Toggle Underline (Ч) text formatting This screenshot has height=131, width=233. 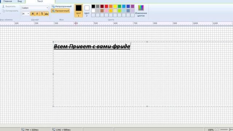42,14
